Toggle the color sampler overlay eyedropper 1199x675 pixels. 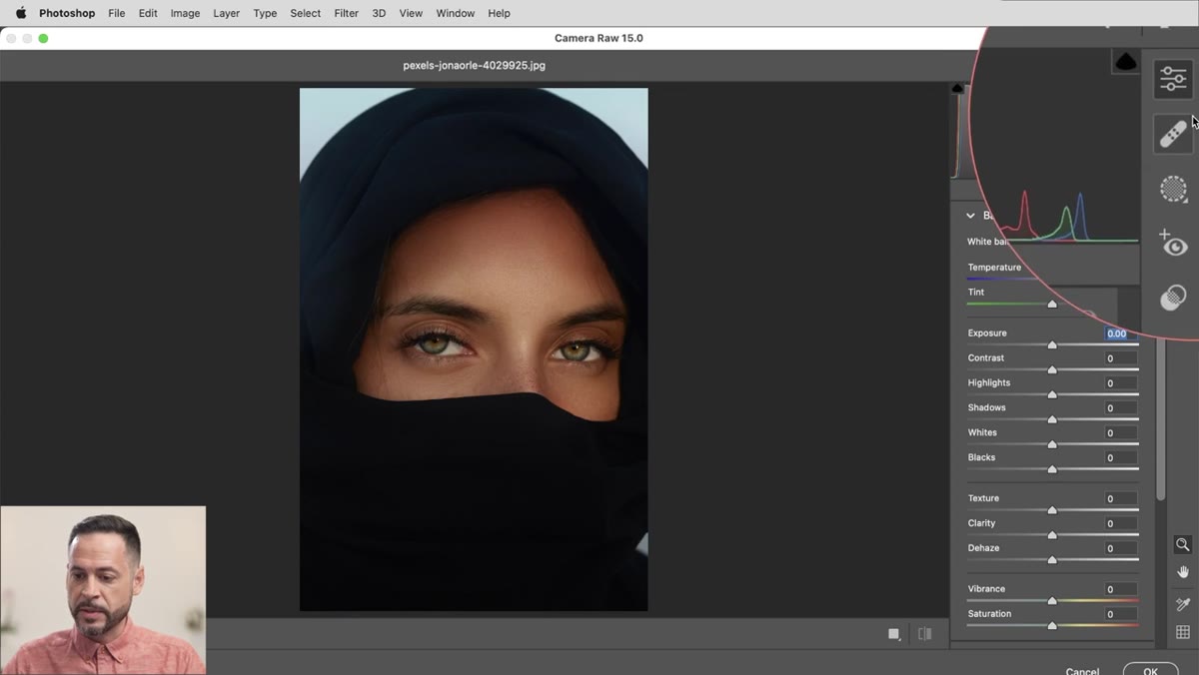tap(1183, 604)
